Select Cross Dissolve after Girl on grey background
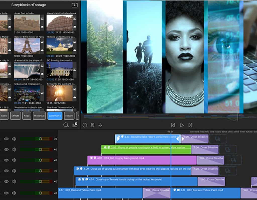The width and height of the screenshot is (257, 200). [211, 160]
